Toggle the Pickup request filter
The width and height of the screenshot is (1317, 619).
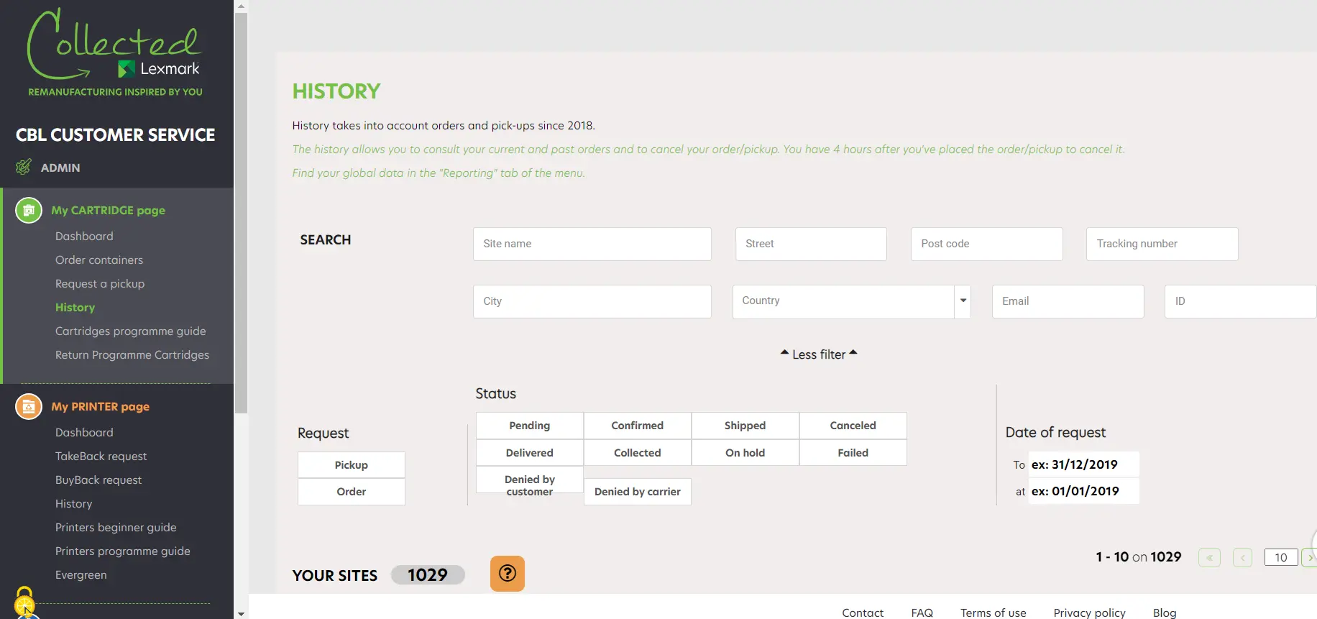352,465
